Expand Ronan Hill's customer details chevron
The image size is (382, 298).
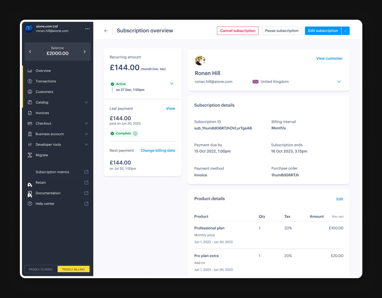pyautogui.click(x=339, y=81)
